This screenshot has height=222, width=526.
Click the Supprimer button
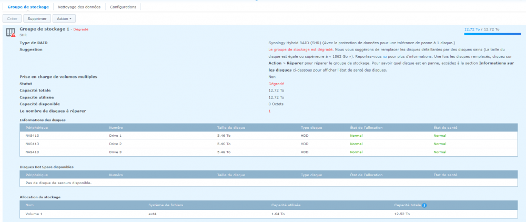coord(37,18)
